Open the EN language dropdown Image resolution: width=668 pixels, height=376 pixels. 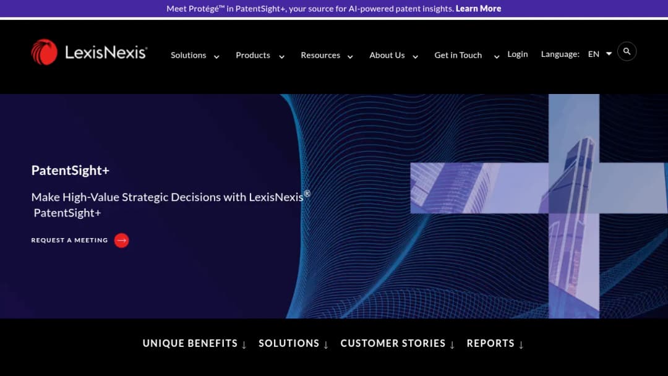coord(600,54)
